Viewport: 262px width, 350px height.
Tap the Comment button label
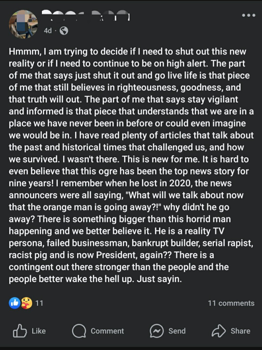[107, 331]
